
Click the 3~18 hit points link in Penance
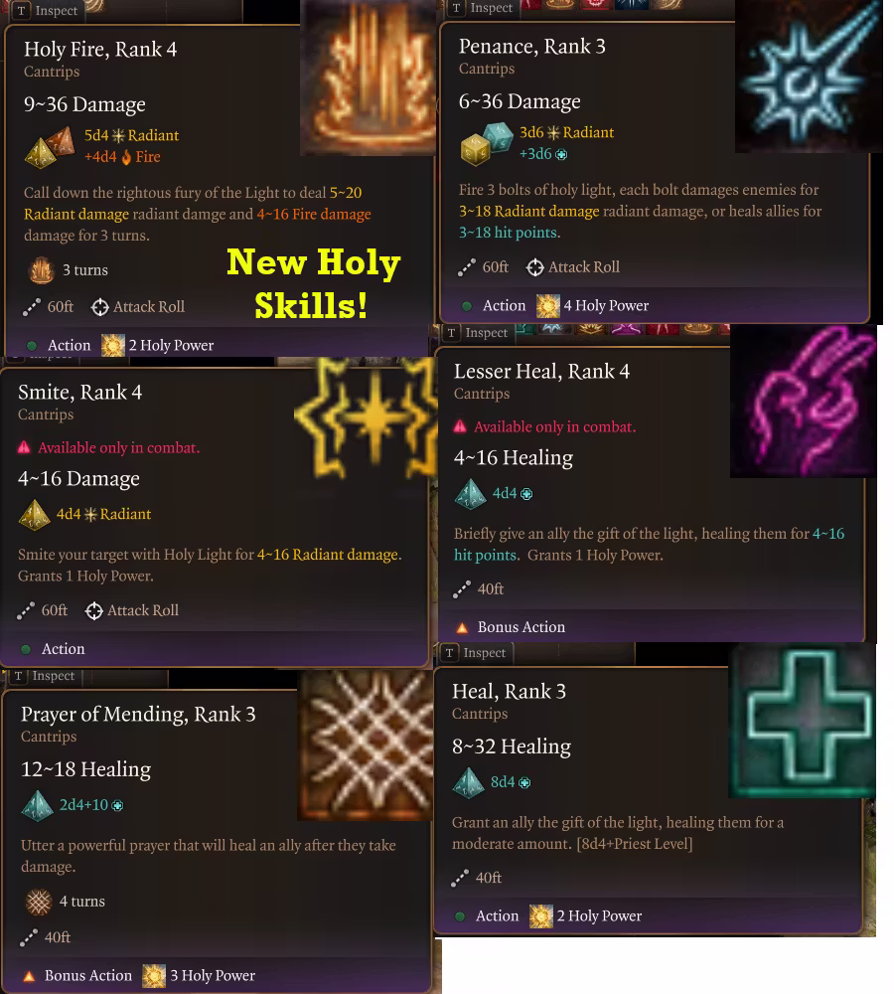click(x=509, y=233)
